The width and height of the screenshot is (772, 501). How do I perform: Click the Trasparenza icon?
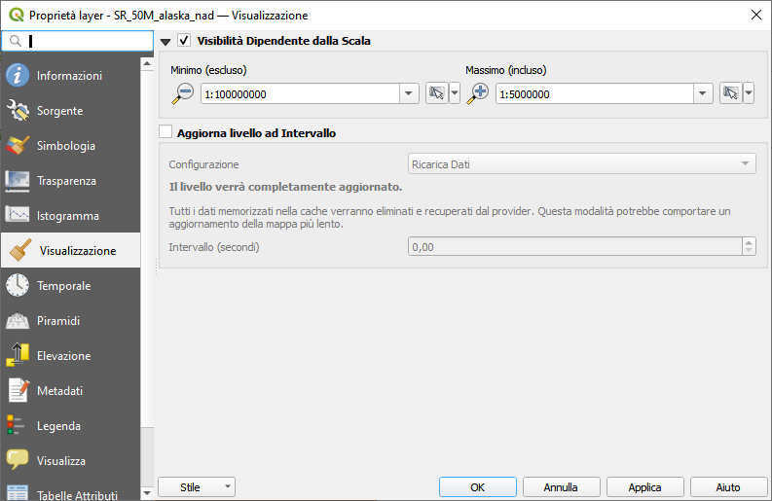pyautogui.click(x=18, y=181)
